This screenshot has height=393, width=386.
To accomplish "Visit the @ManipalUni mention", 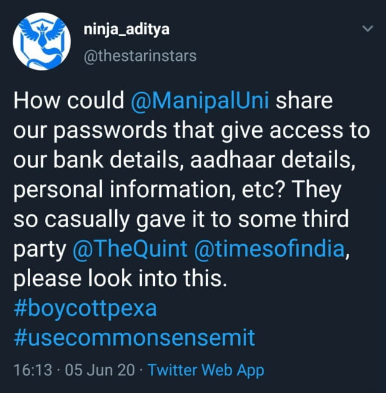I will point(203,101).
